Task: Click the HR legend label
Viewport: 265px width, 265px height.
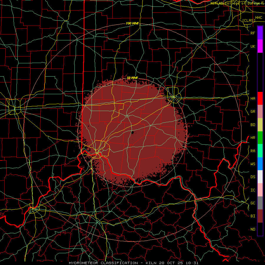Action: coord(253,138)
